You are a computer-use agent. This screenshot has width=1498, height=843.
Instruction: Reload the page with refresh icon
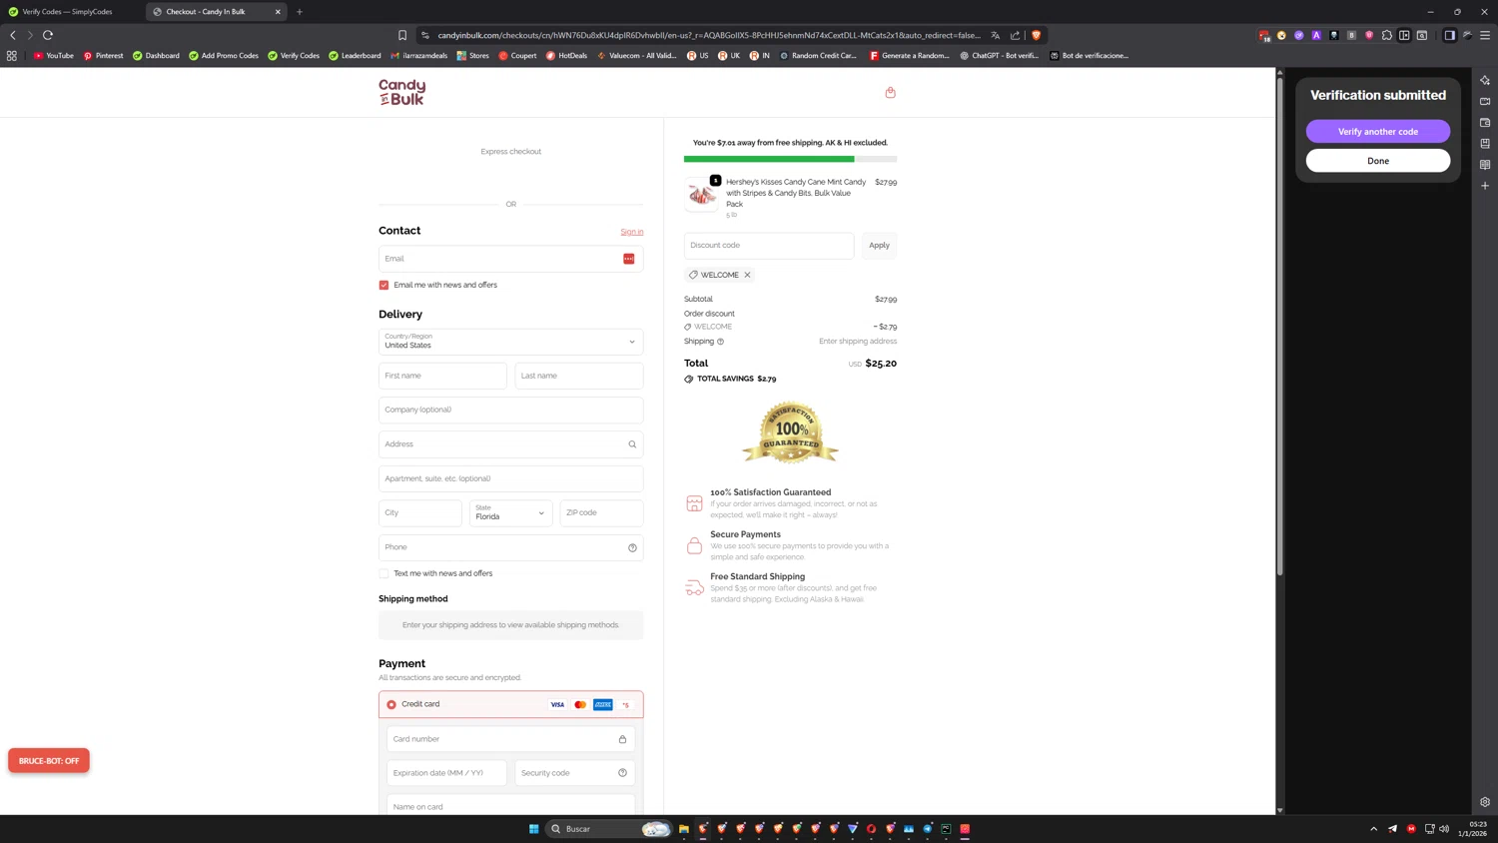[48, 35]
